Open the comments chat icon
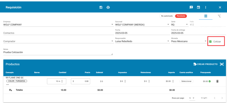This screenshot has height=103, width=227. pos(191,7)
